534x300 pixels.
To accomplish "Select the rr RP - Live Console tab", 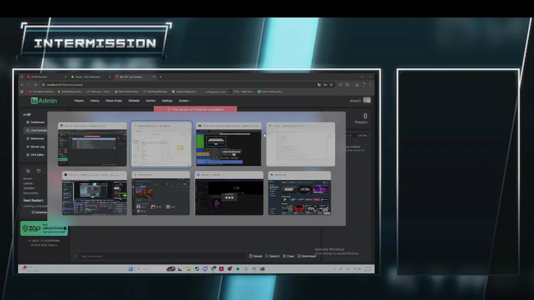I will click(135, 77).
